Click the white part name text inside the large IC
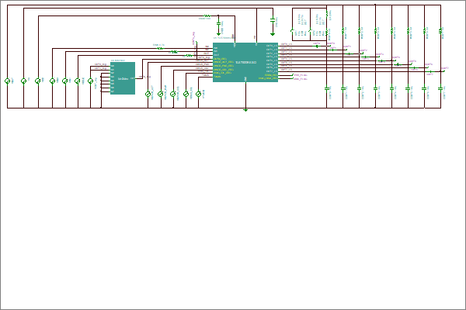 point(246,62)
